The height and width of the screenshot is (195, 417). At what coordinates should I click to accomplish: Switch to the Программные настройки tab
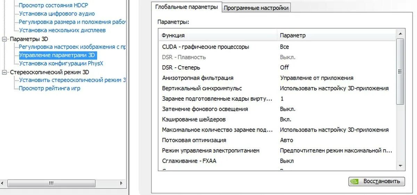click(256, 8)
